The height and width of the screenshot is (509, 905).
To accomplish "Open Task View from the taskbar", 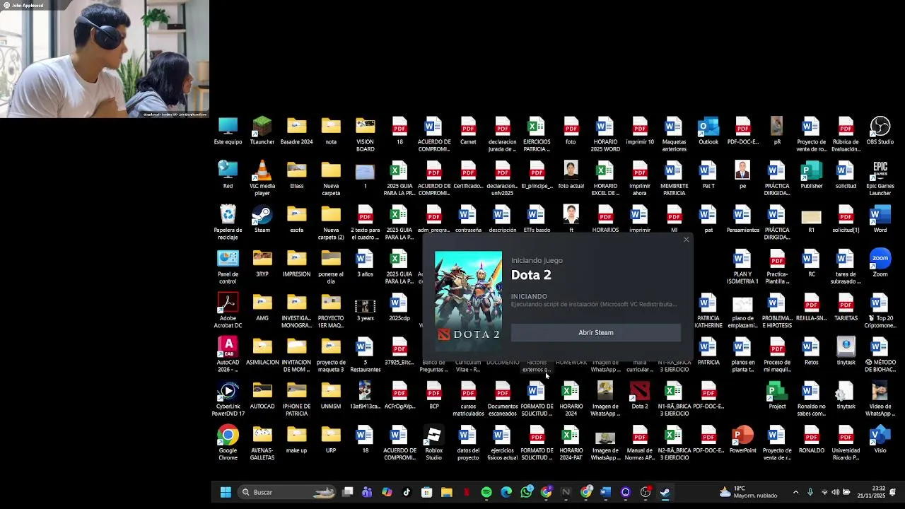I will [x=347, y=492].
